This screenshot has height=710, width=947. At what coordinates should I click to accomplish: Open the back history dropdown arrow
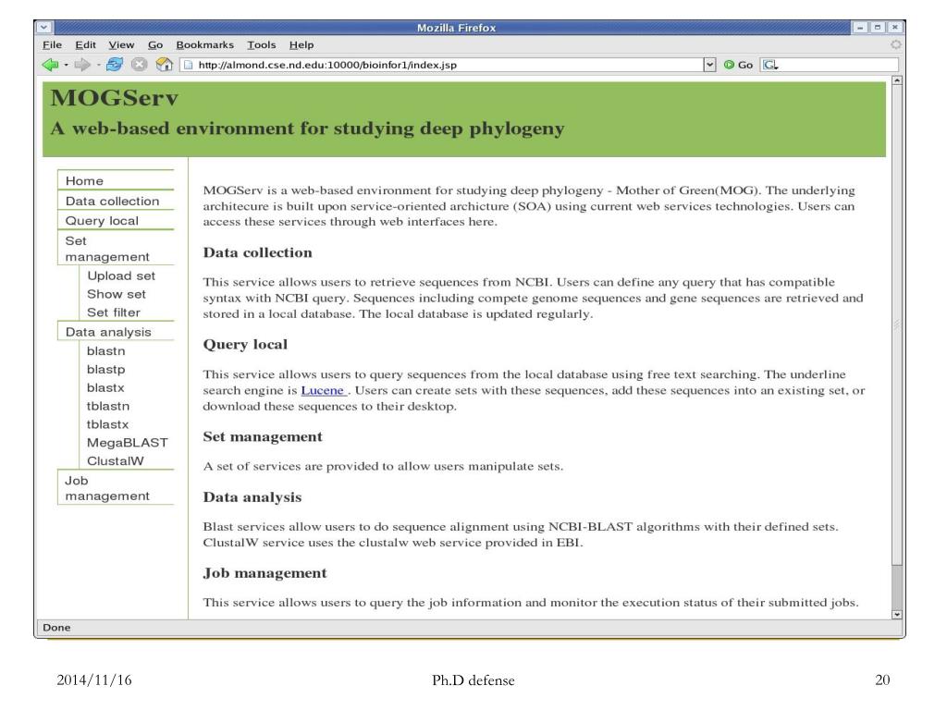coord(66,66)
